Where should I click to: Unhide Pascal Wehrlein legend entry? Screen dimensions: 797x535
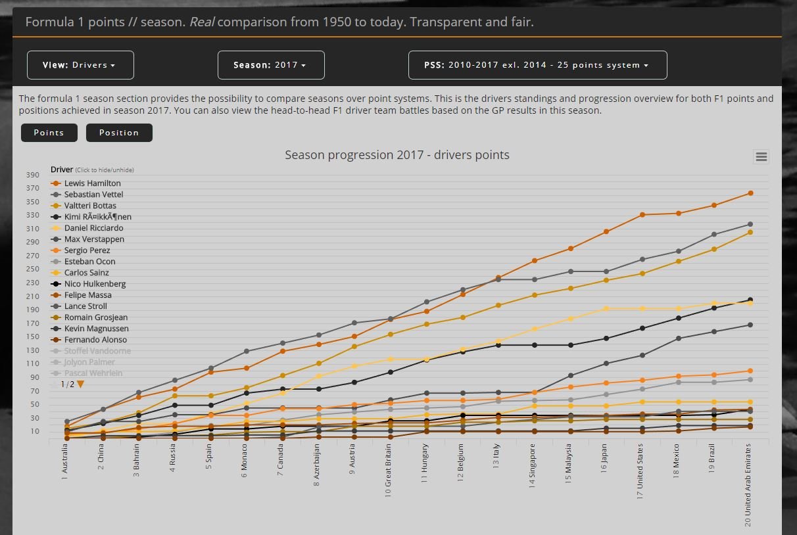87,373
